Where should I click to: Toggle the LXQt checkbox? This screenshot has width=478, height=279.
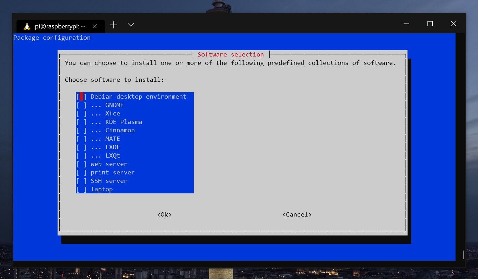tap(81, 155)
